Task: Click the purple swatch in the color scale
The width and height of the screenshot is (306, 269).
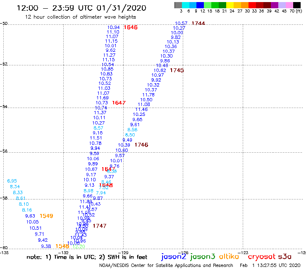Action: coord(275,5)
